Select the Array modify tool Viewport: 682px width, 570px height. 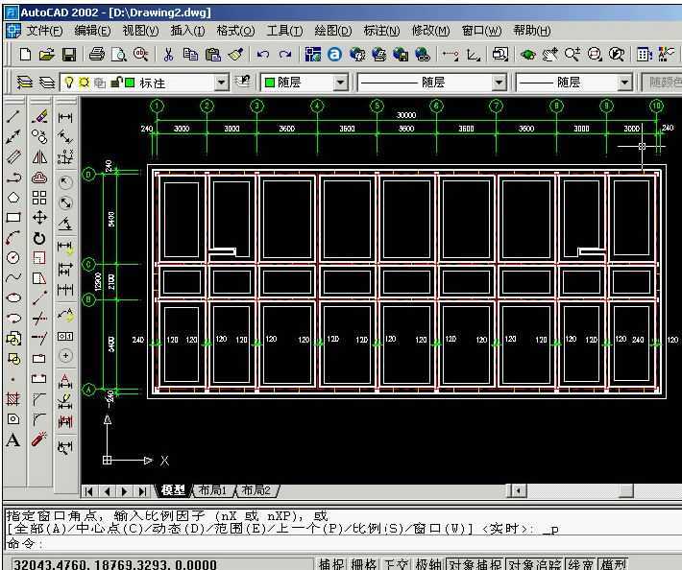point(39,198)
